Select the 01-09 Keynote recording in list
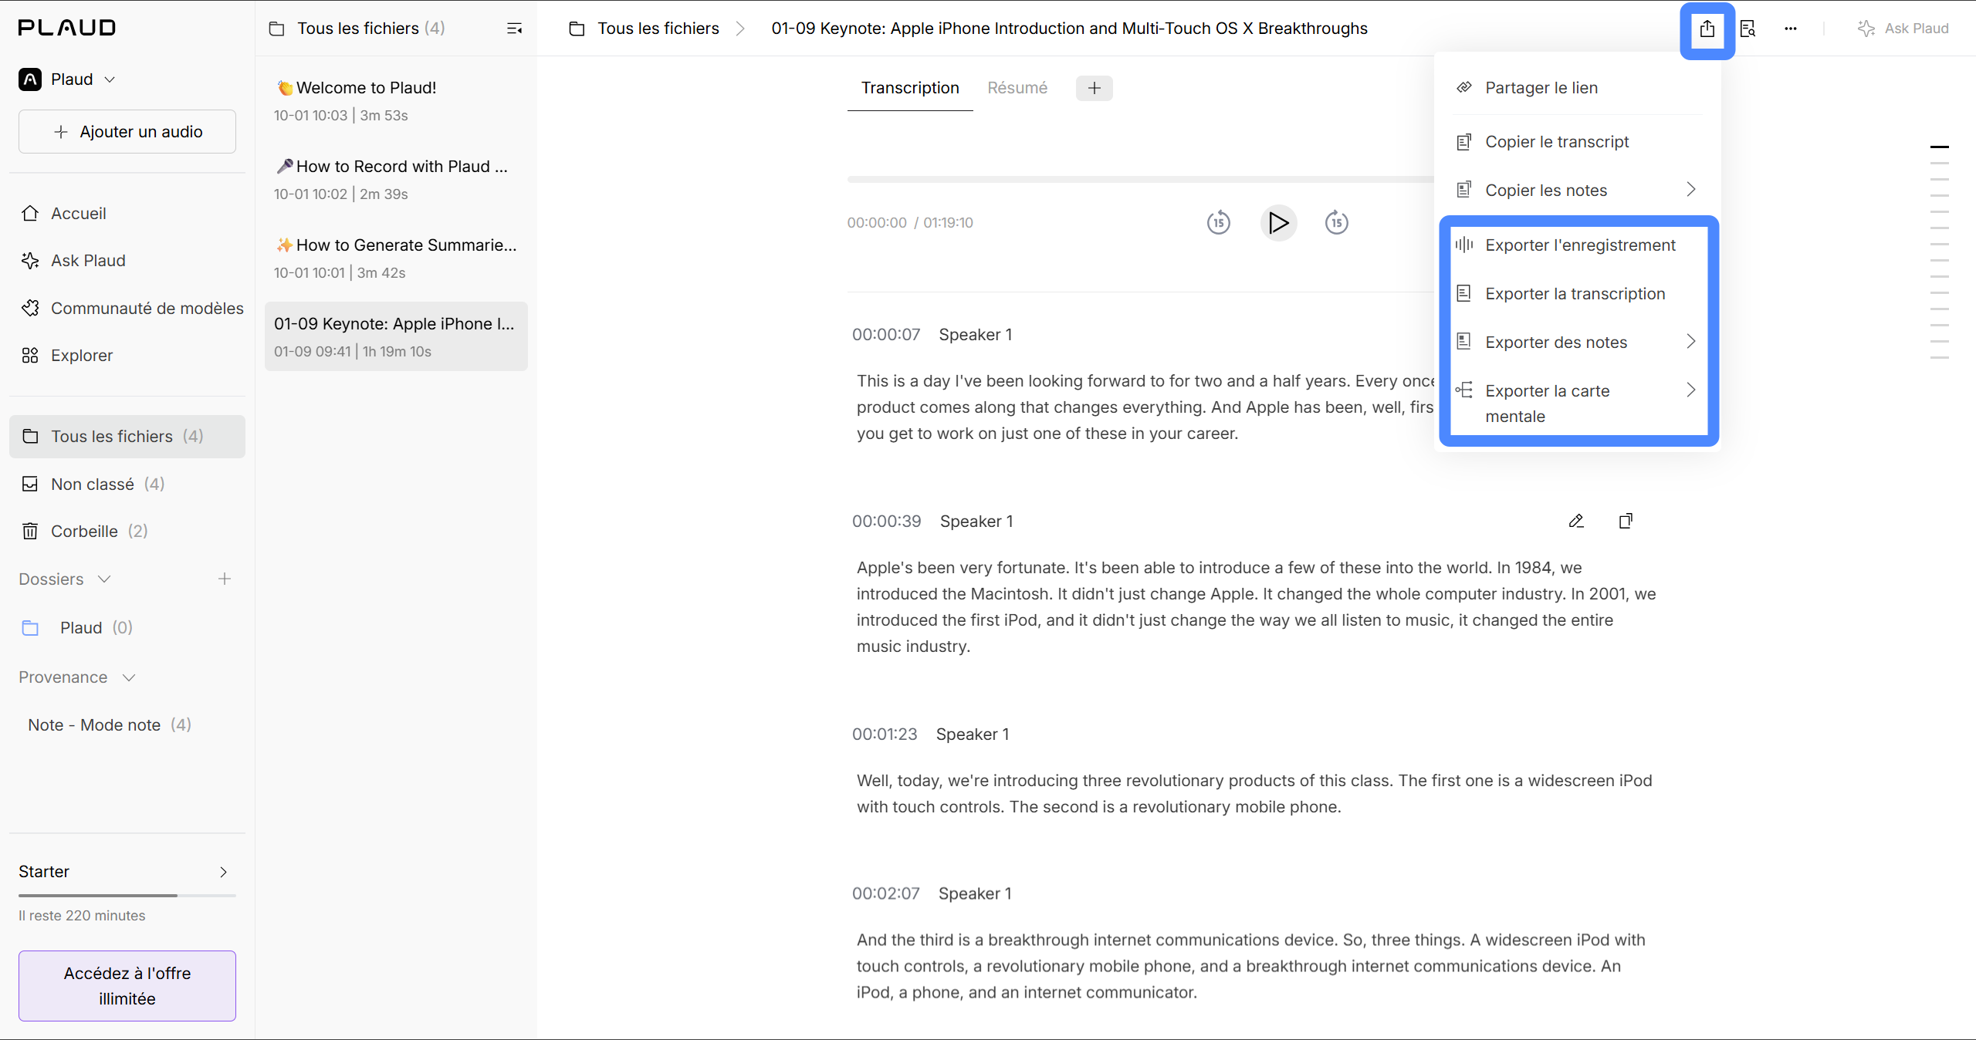This screenshot has width=1976, height=1040. tap(396, 336)
